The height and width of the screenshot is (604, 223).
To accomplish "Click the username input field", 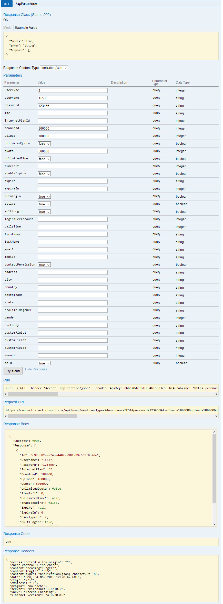I will [73, 98].
